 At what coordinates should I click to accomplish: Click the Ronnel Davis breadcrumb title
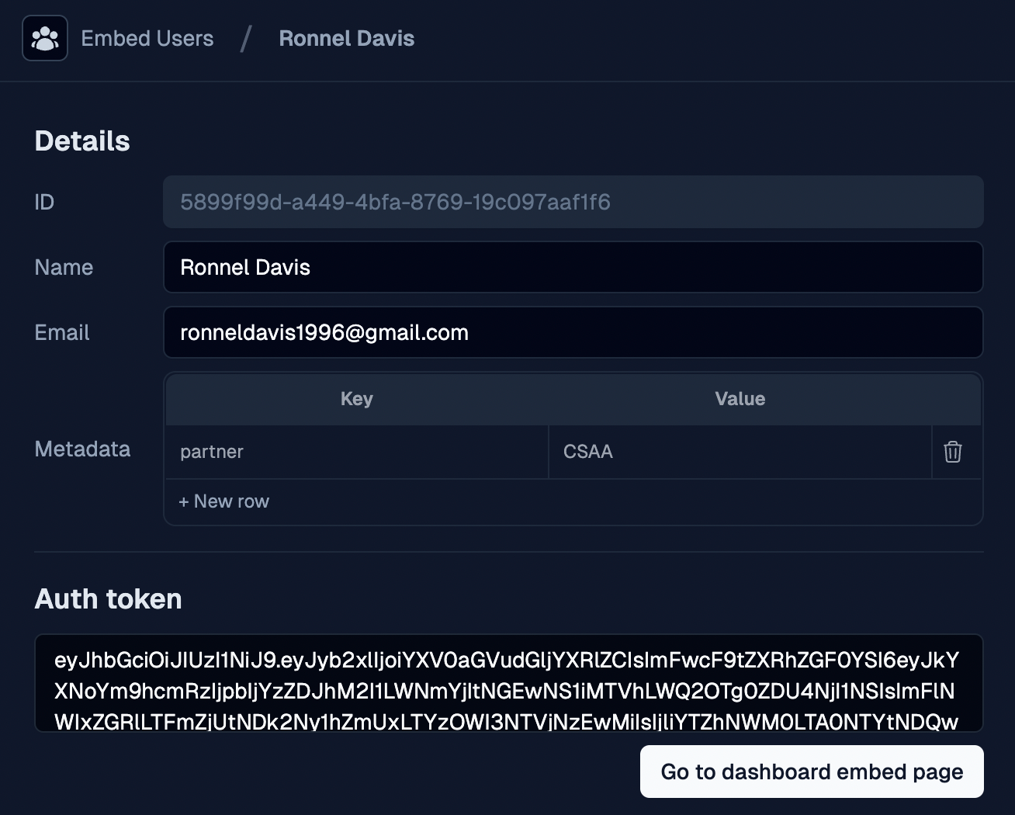click(x=346, y=39)
